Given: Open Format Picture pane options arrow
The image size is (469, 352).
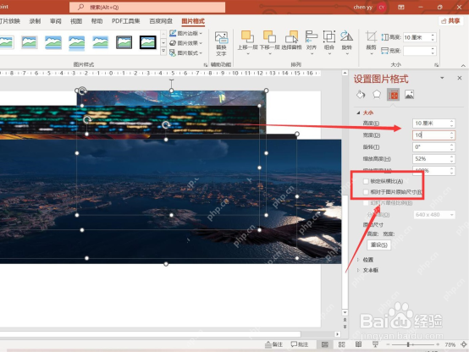Looking at the screenshot, I should pyautogui.click(x=442, y=78).
